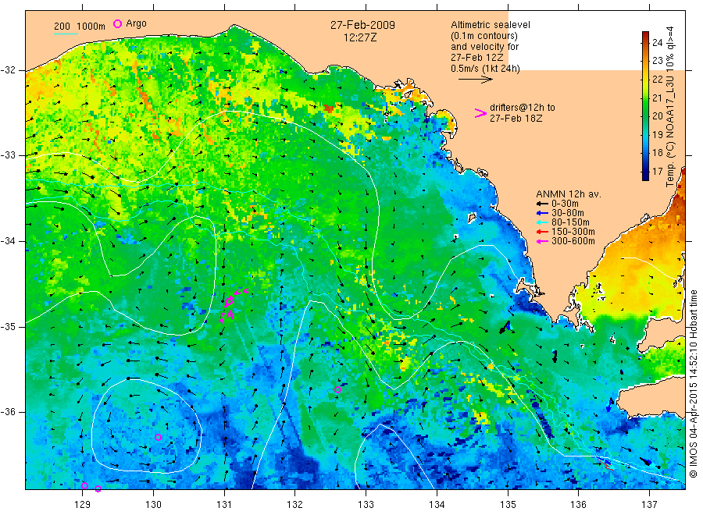Click the '200 1000m' isobath legend label

tap(80, 27)
